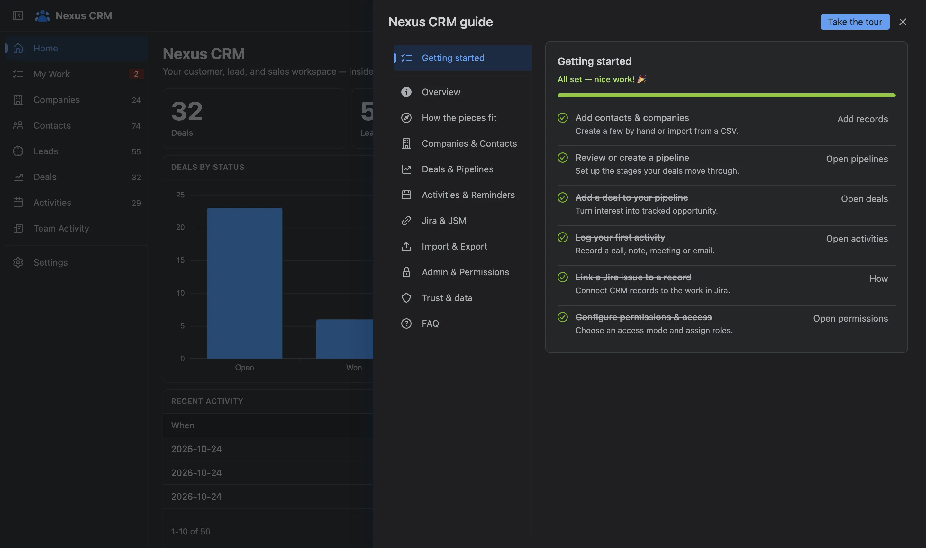926x548 pixels.
Task: Click the Activities calendar icon in sidebar
Action: tap(18, 202)
